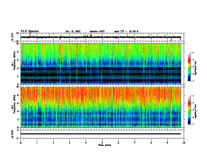This screenshot has height=160, width=207.
Task: Click the ch.2 color scale log(PSD) label
Action: [x=195, y=111]
